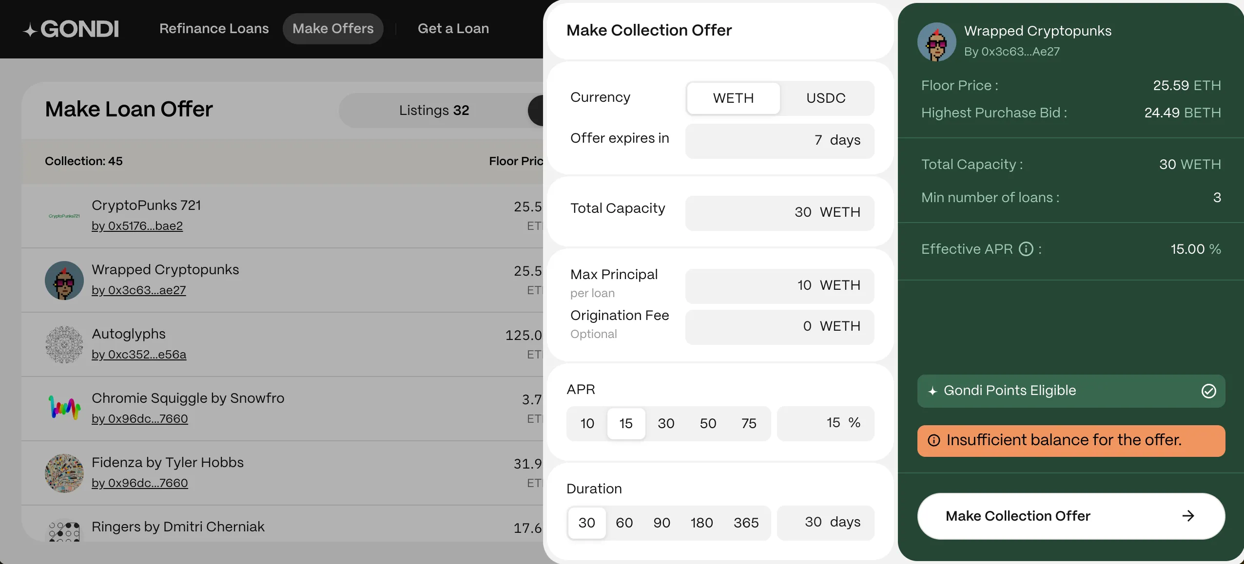Click Floor Price 25.59 ETH value
The width and height of the screenshot is (1244, 564).
(1187, 86)
